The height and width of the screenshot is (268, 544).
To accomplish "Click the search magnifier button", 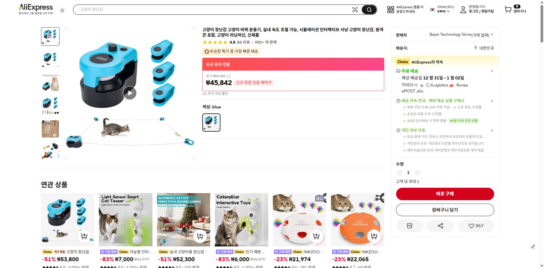I will click(x=369, y=9).
